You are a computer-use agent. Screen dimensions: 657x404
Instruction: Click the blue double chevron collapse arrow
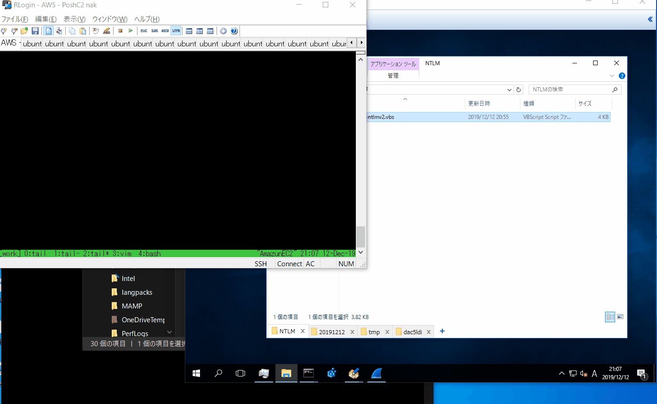tap(650, 19)
